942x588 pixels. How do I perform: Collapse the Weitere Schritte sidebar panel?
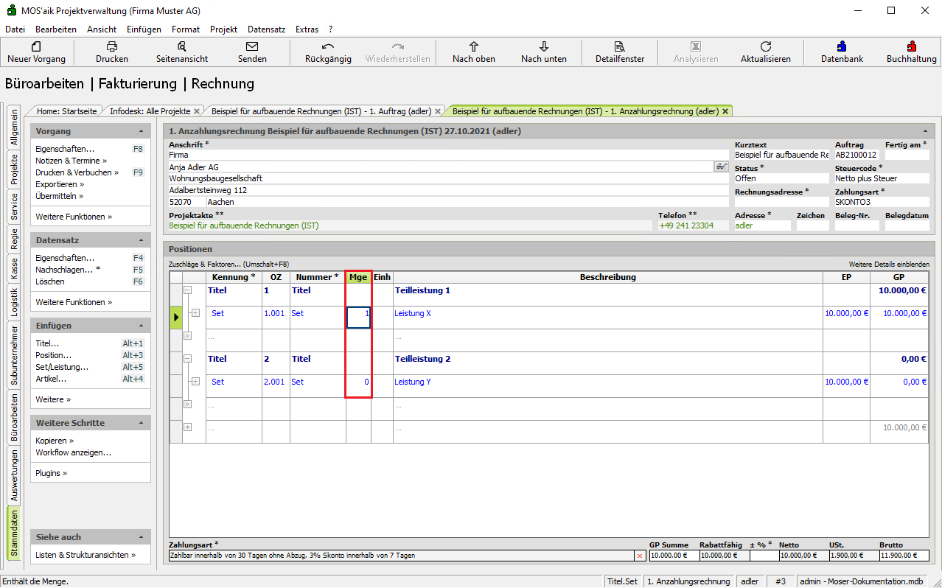pyautogui.click(x=141, y=423)
